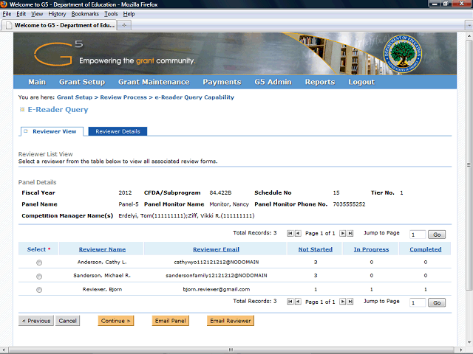Click the Department of Education seal
The width and height of the screenshot is (473, 354).
[402, 54]
